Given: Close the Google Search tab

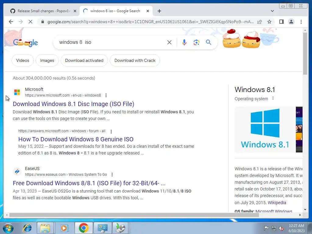Looking at the screenshot, I should click(148, 11).
